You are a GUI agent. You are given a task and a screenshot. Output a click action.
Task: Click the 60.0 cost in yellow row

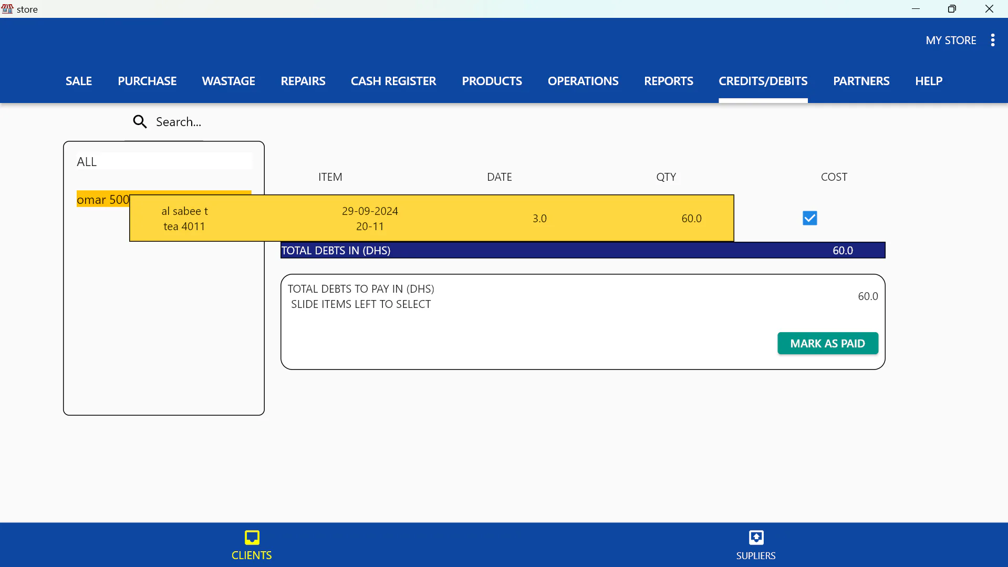(691, 219)
